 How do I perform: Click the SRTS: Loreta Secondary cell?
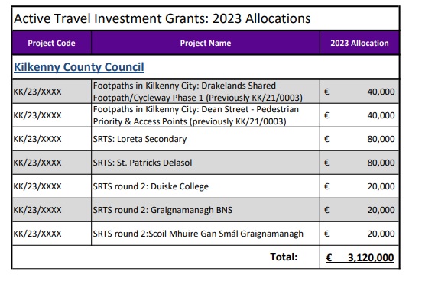206,139
